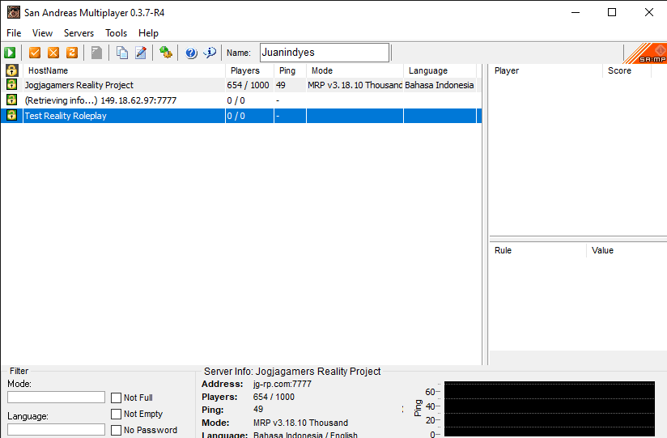
Task: Click the SA:MP orange logo
Action: tap(645, 53)
